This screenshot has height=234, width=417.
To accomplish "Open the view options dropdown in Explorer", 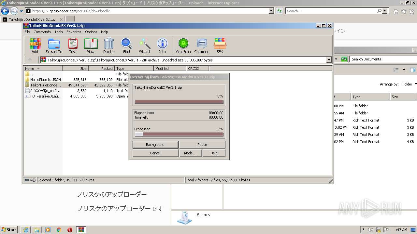I will pos(404,70).
